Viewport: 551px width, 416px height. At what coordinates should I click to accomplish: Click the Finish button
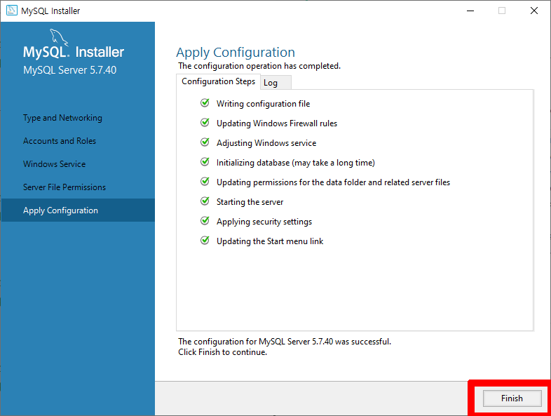tap(512, 398)
